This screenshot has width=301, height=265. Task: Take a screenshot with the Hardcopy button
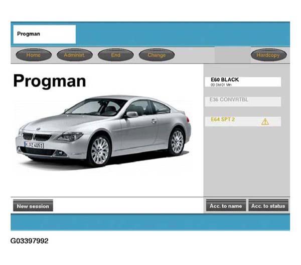268,55
